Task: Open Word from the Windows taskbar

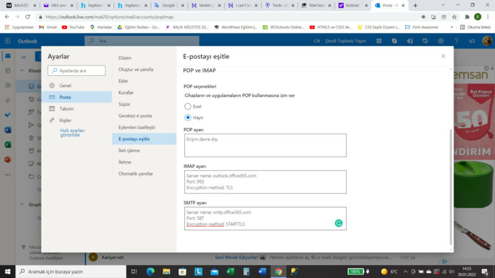Action: point(262,271)
